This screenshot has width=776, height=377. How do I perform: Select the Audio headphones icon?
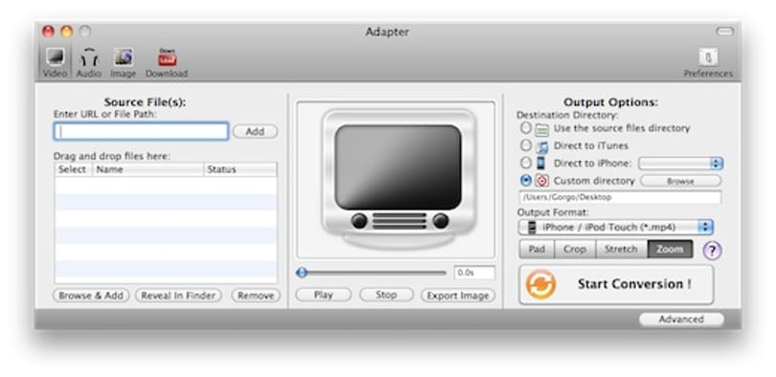click(89, 63)
